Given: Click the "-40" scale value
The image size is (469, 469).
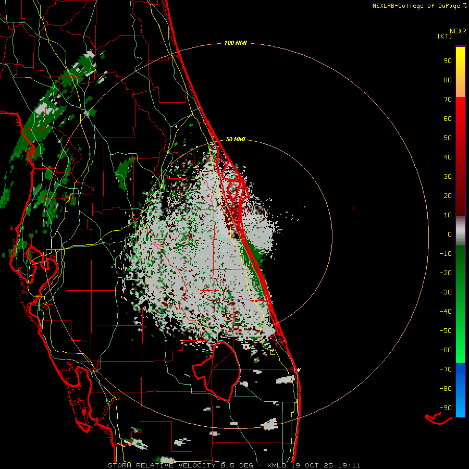Looking at the screenshot, I should [446, 312].
